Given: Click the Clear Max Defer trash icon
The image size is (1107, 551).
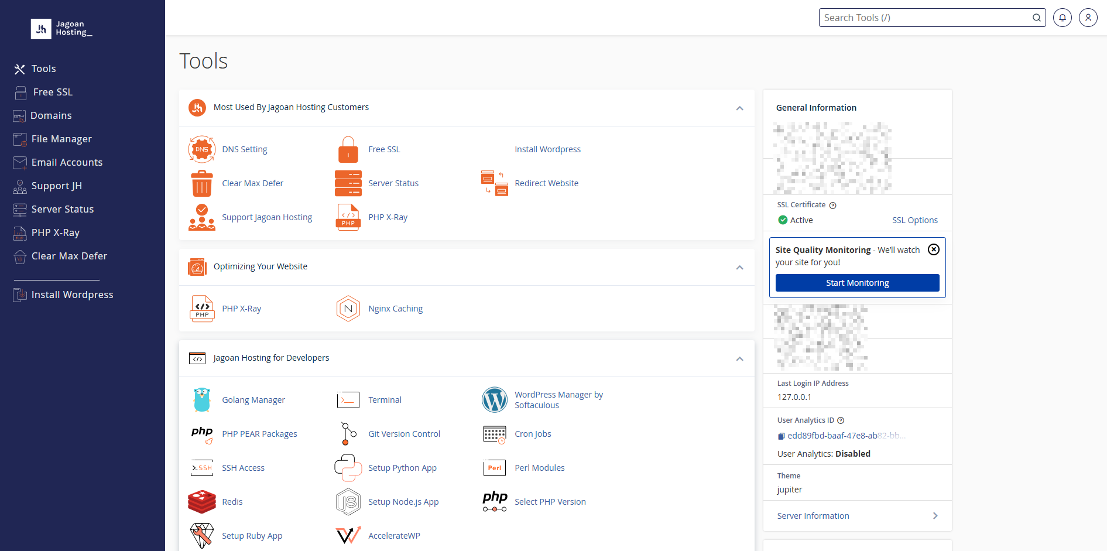Looking at the screenshot, I should 202,183.
